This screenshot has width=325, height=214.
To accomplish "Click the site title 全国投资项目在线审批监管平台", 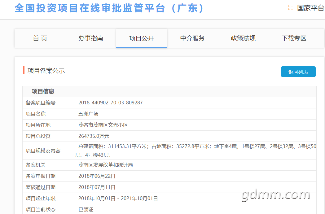I will coord(90,8).
